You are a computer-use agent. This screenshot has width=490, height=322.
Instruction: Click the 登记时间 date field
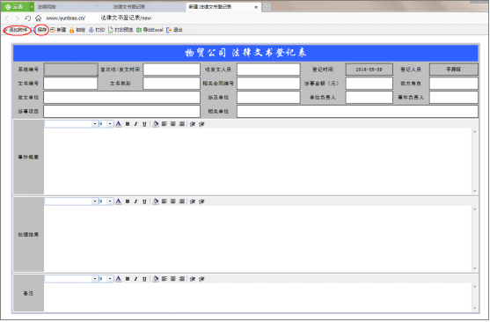click(x=369, y=70)
